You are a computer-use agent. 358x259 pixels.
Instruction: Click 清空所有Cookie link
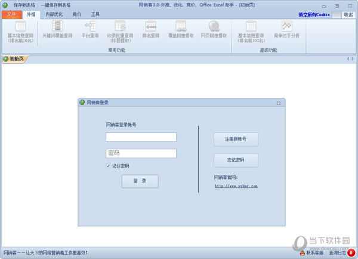314,14
